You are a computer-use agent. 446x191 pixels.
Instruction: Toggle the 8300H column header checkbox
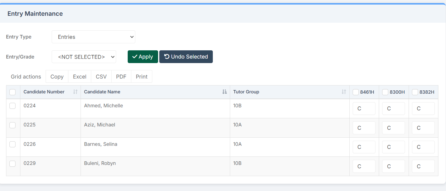point(385,92)
